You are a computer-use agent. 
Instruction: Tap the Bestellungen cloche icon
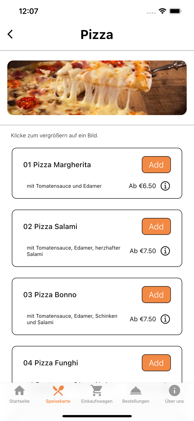[x=135, y=390]
